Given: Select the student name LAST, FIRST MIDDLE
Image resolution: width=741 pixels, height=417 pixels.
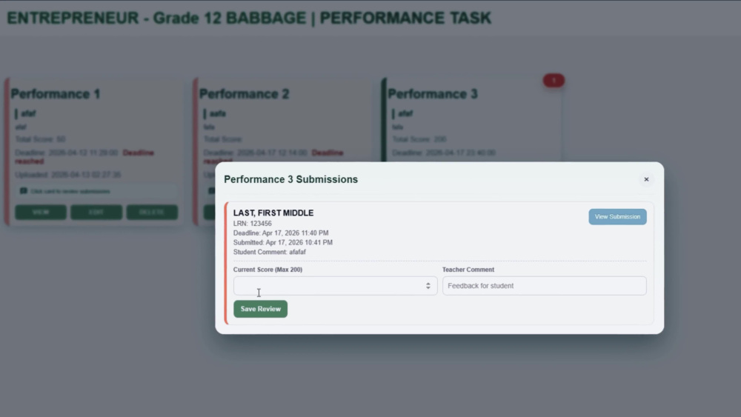Looking at the screenshot, I should [x=273, y=213].
